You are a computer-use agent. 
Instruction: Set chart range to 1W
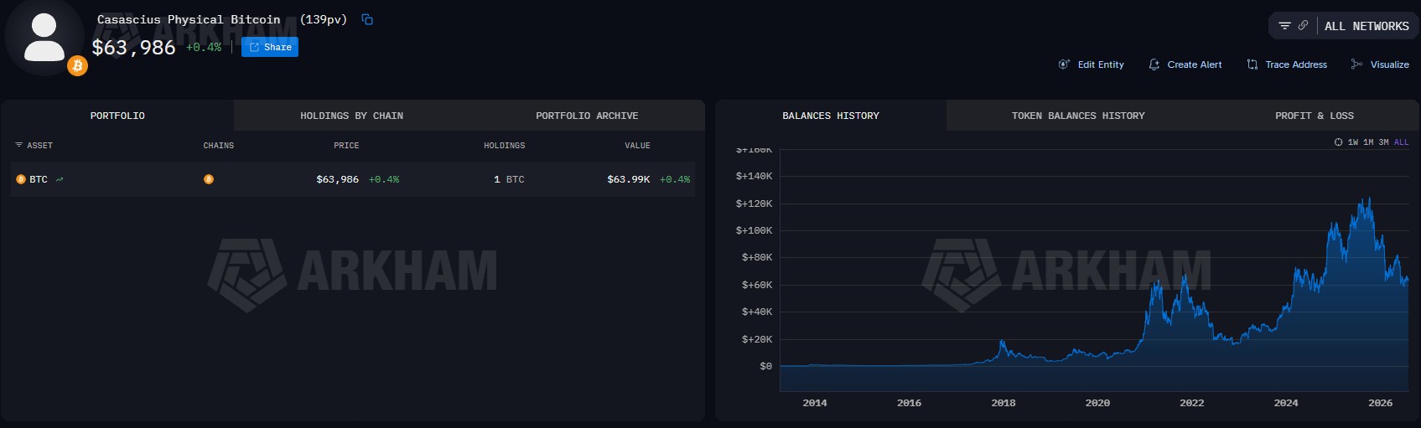[1353, 142]
